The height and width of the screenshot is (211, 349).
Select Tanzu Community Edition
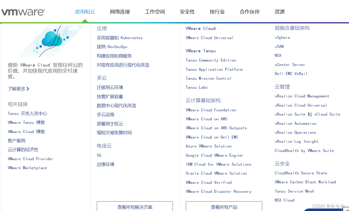[x=211, y=60]
